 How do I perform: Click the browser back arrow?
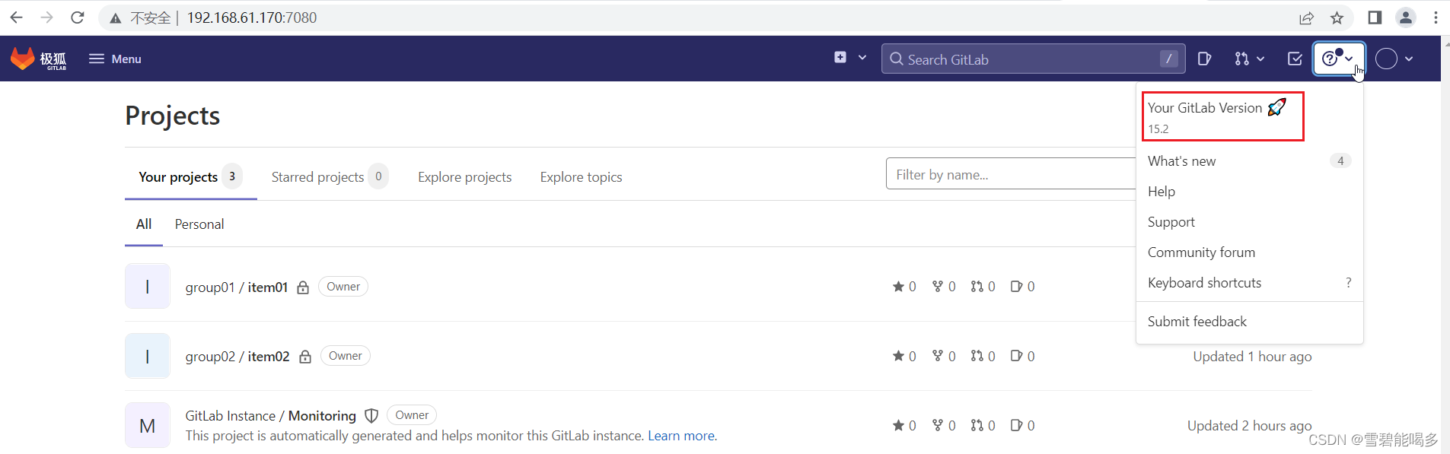click(x=16, y=17)
